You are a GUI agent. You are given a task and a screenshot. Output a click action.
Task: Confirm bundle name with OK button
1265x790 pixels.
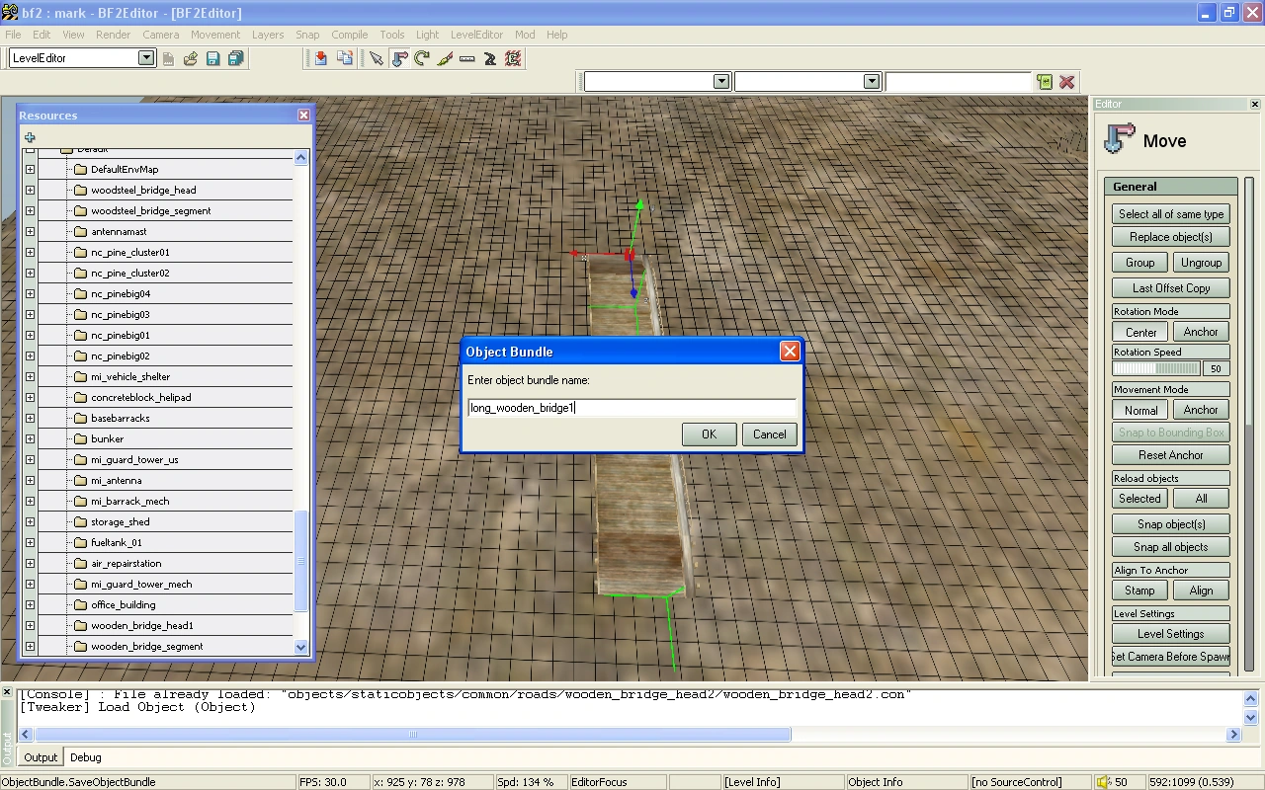pos(709,434)
